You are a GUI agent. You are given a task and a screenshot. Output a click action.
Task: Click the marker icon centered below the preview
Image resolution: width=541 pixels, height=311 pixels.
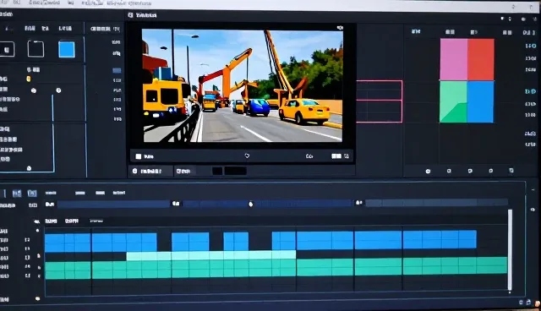click(247, 155)
